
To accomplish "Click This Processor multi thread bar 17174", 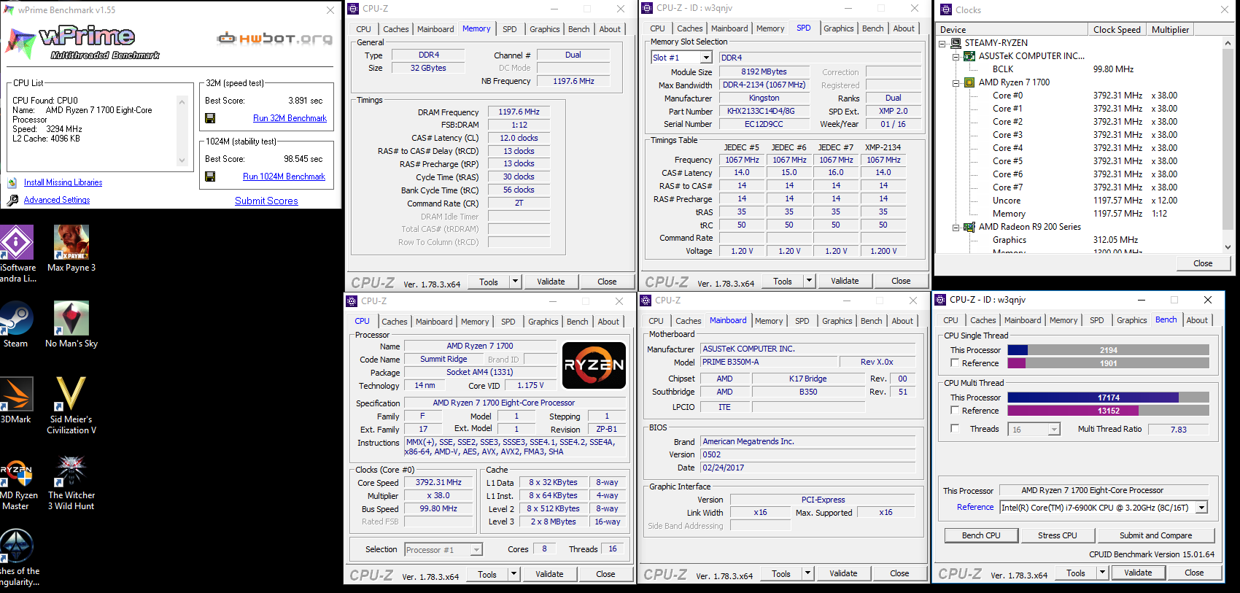I will pyautogui.click(x=1109, y=398).
